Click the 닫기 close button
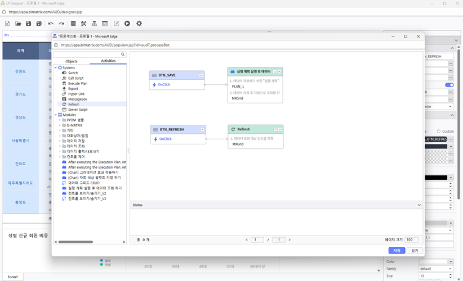Screen dimensions: 463x281 415,251
